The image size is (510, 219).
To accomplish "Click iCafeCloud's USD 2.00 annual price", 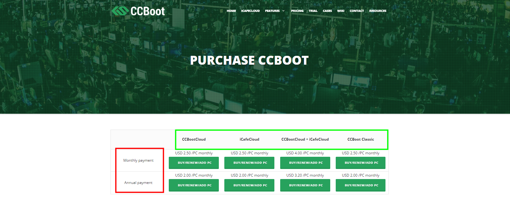I will click(x=249, y=175).
